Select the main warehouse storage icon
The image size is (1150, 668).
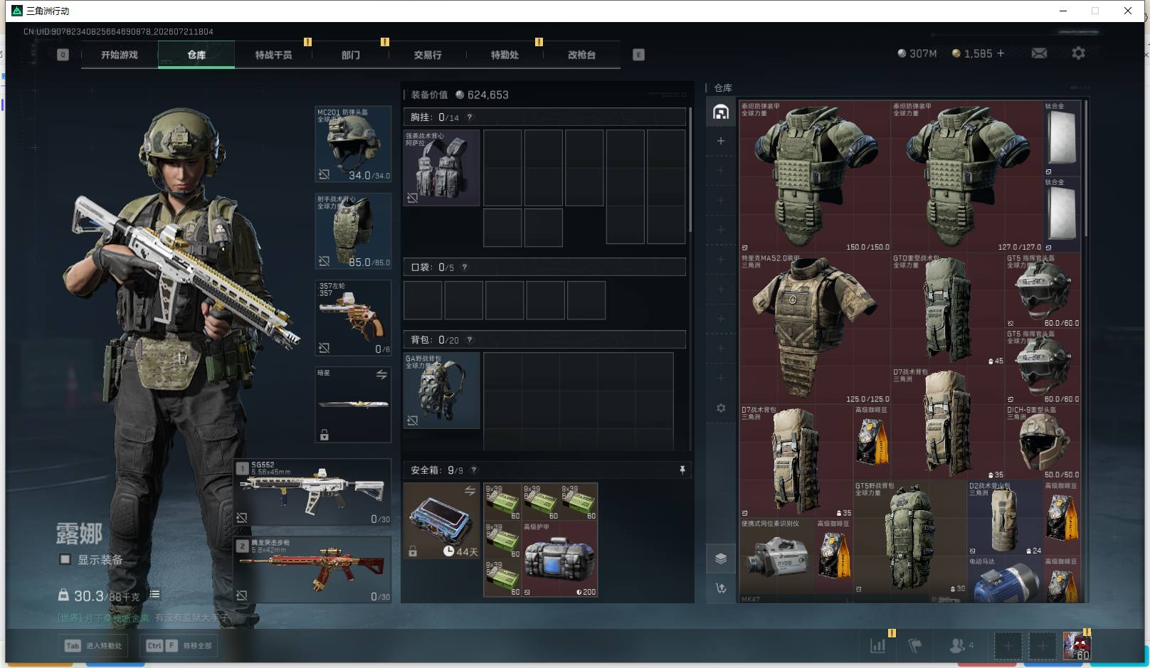(721, 112)
